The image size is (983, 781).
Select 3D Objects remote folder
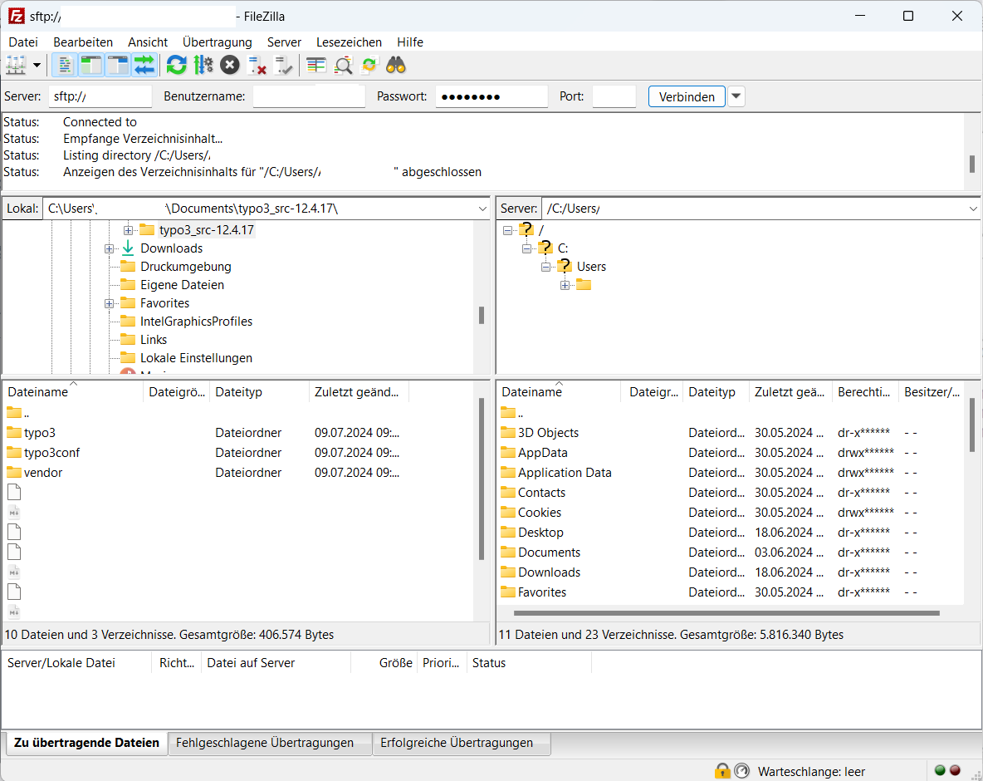pos(548,432)
